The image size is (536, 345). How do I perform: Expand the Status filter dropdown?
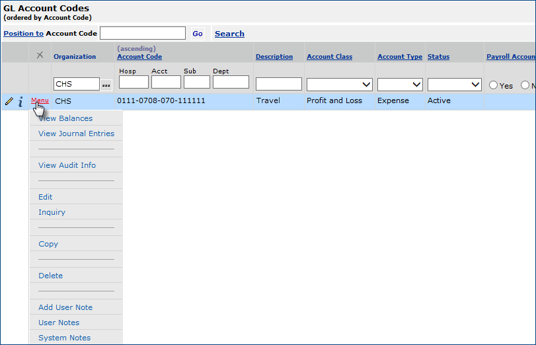(x=454, y=85)
